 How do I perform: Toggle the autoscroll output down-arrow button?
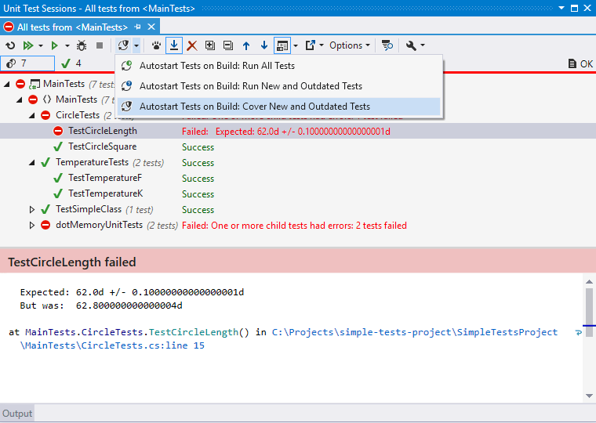point(174,45)
